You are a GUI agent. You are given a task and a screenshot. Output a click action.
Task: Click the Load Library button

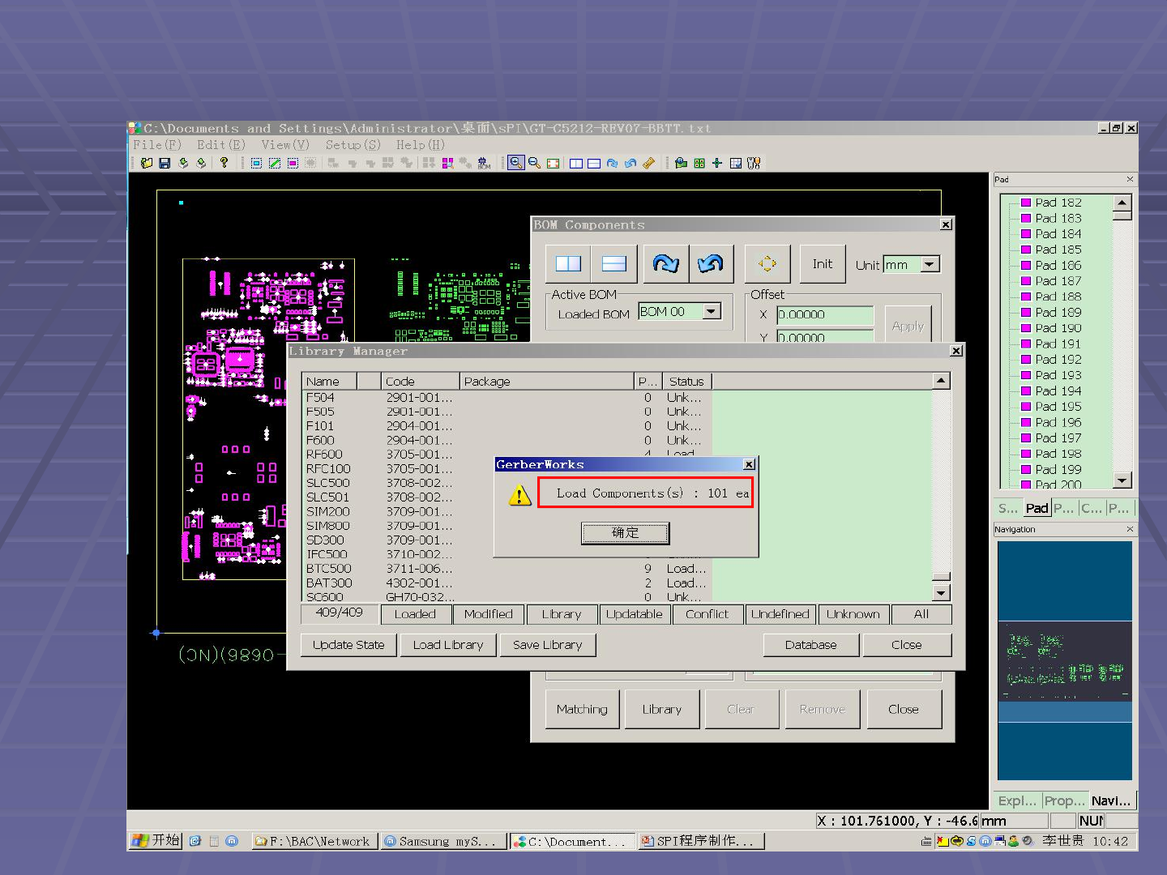[x=447, y=645]
